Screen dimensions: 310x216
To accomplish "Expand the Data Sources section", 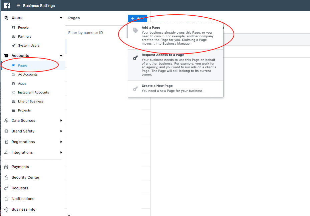I will click(x=61, y=120).
